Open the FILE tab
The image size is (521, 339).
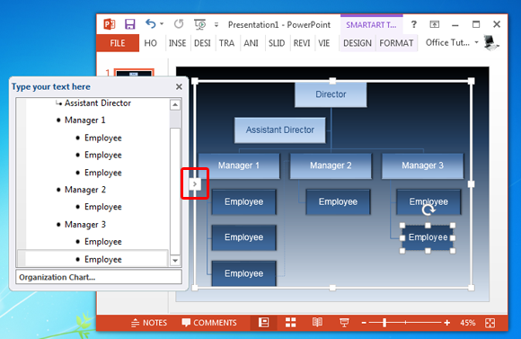[118, 43]
